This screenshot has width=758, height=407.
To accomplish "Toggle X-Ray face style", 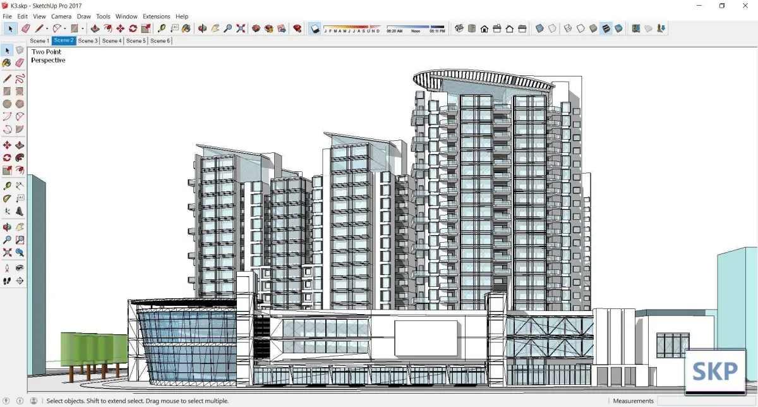I will tap(539, 28).
